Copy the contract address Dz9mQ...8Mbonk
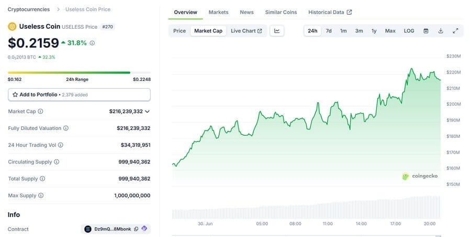Viewport: 471px width, 237px height. click(136, 229)
